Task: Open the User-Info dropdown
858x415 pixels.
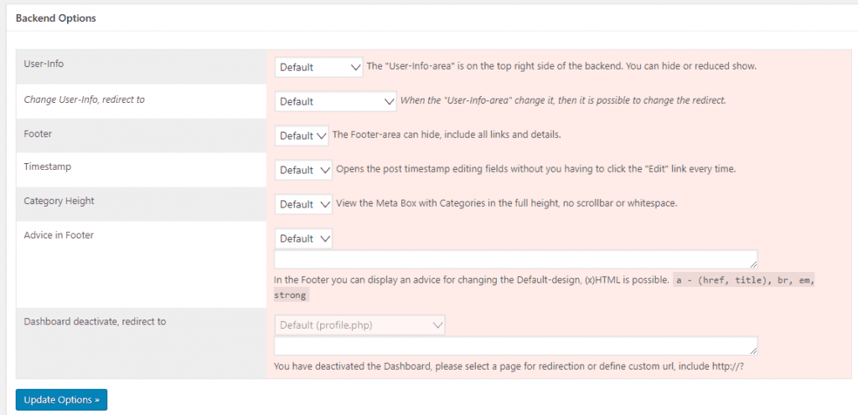Action: (x=318, y=67)
